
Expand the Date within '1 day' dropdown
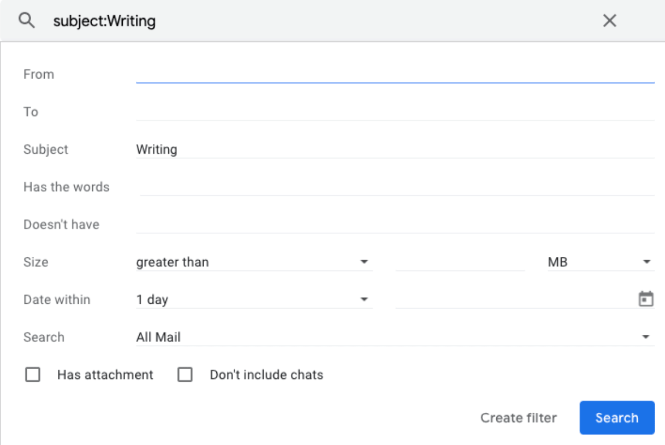pyautogui.click(x=254, y=299)
